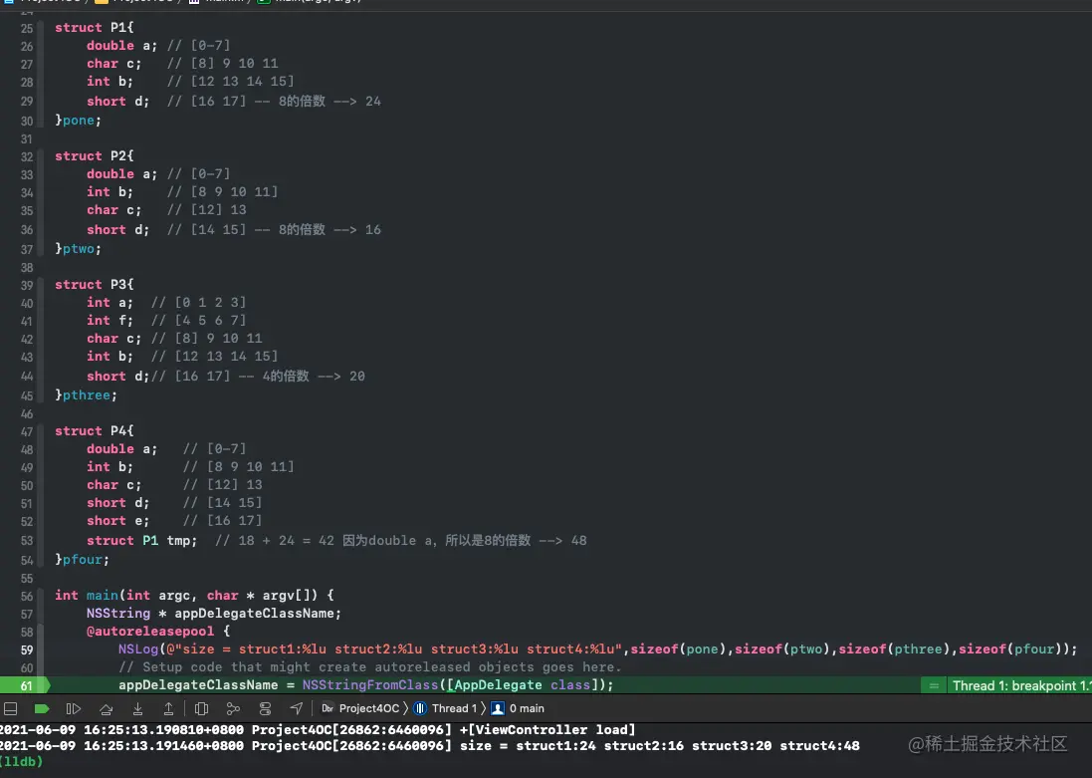1092x778 pixels.
Task: Click 'short d;' on line 29
Action: coord(117,101)
